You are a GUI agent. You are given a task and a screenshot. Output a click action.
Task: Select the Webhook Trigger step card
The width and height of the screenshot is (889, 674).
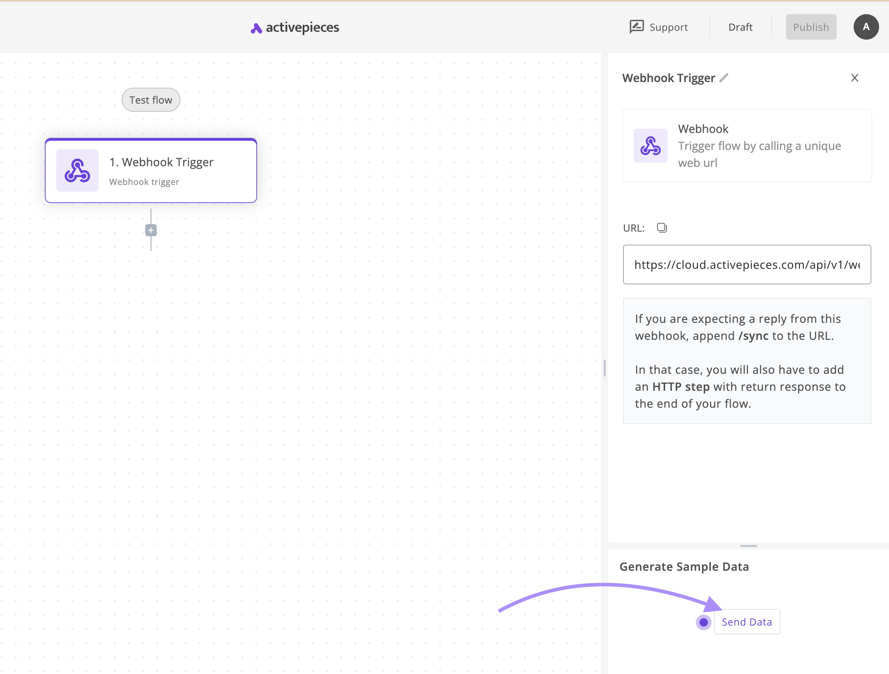coord(151,170)
